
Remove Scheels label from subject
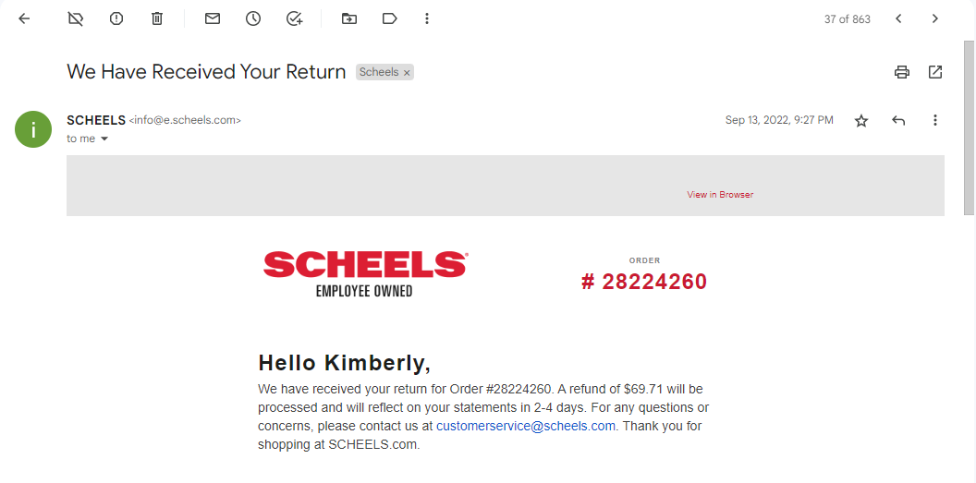(x=407, y=73)
